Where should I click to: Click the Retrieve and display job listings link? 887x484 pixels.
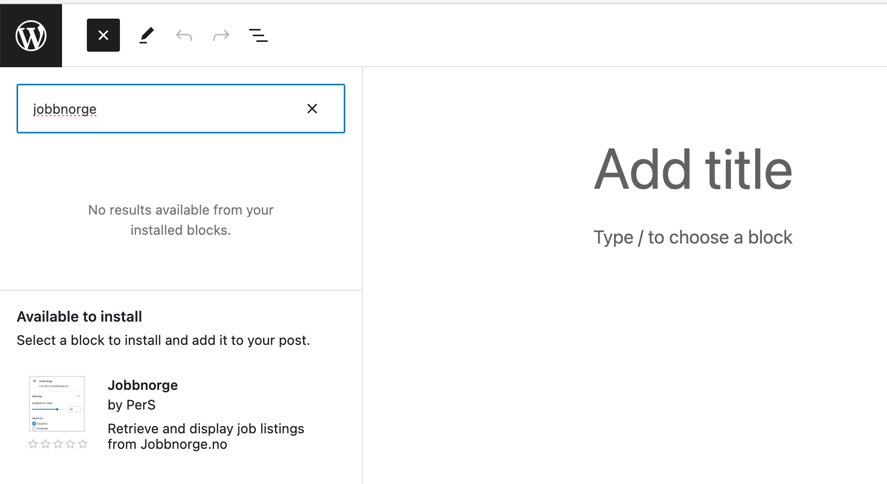point(206,436)
